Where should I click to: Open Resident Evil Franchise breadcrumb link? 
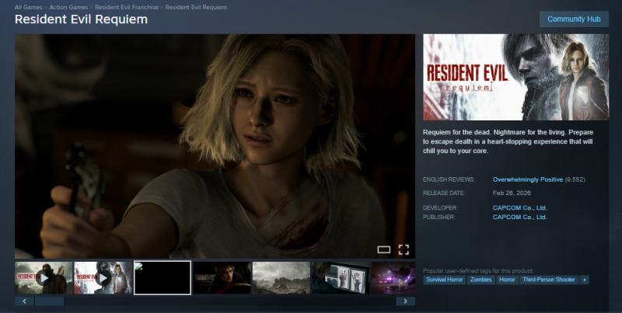127,7
